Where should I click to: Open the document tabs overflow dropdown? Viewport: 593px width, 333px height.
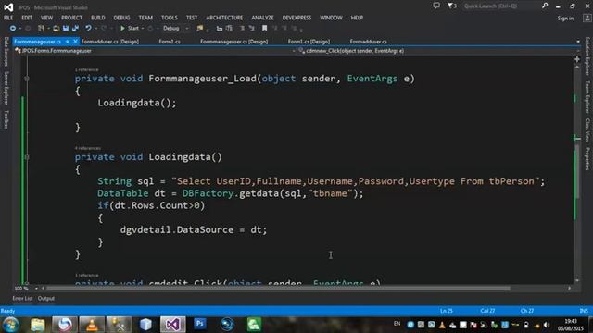[578, 42]
